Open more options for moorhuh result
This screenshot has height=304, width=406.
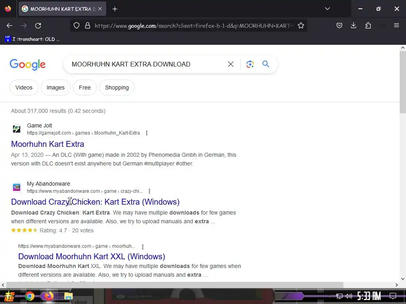click(143, 247)
